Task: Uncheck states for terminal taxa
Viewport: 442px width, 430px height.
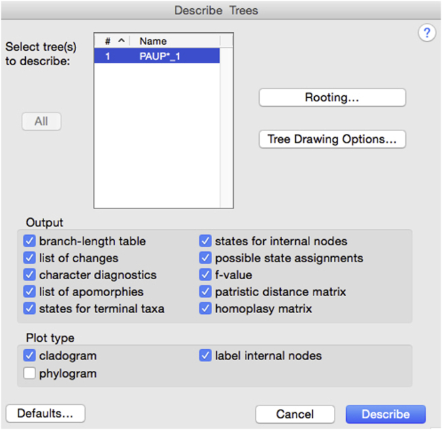Action: point(29,309)
